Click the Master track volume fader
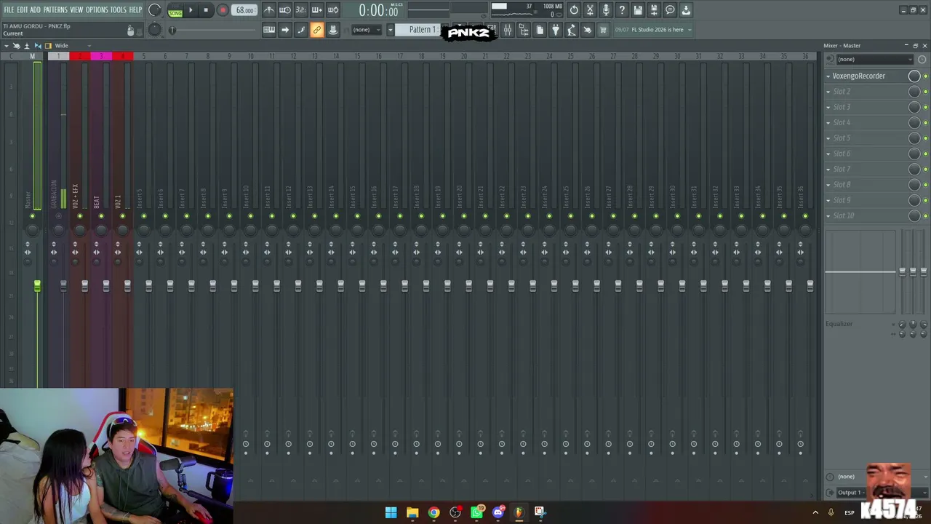Image resolution: width=931 pixels, height=524 pixels. pos(37,286)
